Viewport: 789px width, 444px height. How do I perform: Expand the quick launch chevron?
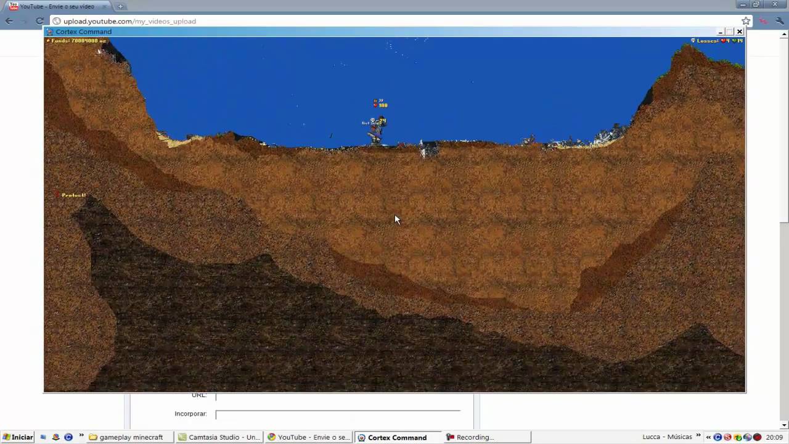pos(81,436)
